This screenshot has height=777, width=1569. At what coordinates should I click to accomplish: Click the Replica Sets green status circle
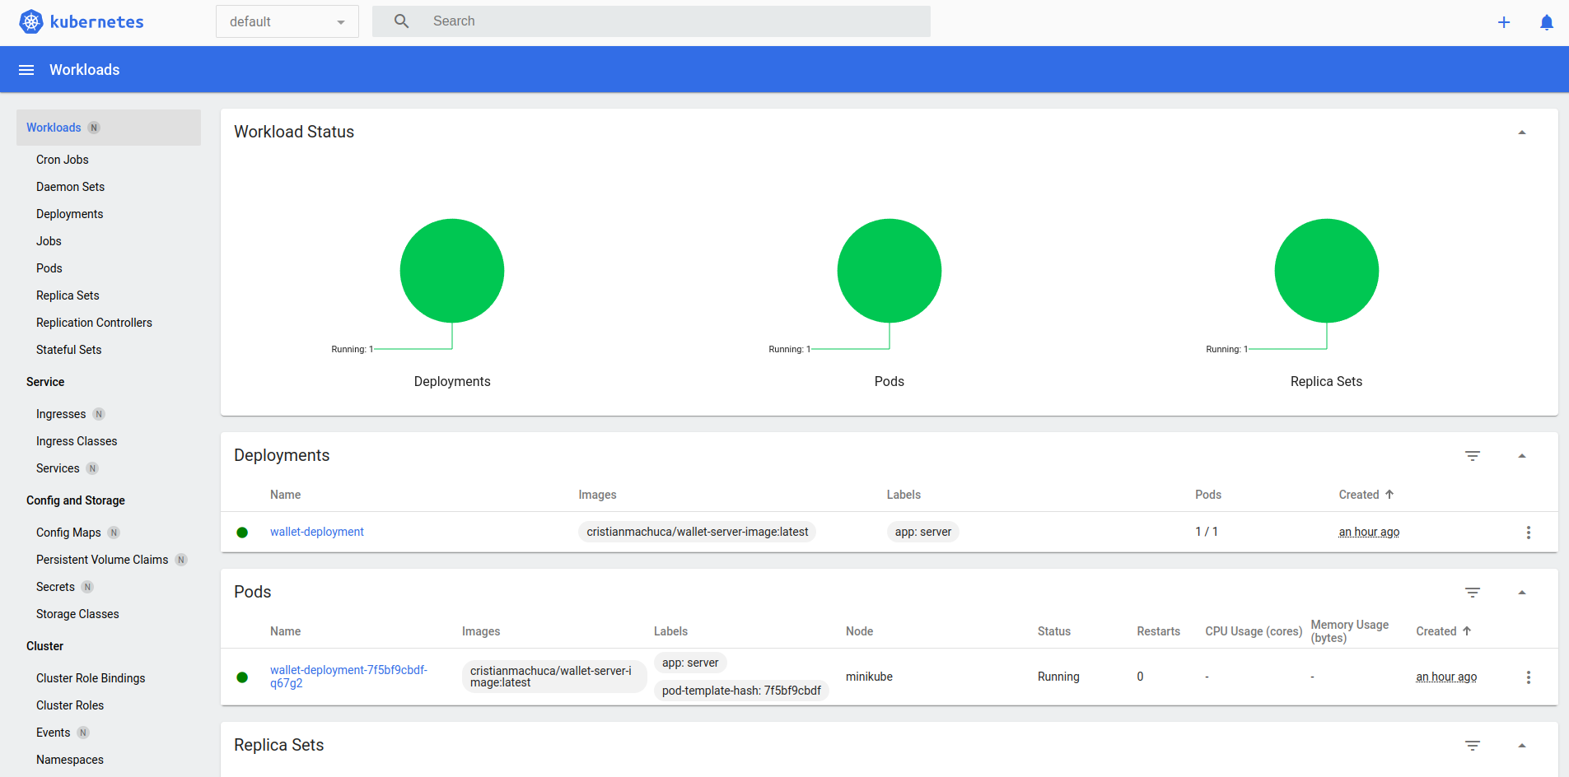[x=1327, y=271]
